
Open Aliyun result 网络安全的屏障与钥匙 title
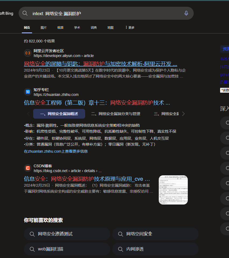[x=100, y=64]
